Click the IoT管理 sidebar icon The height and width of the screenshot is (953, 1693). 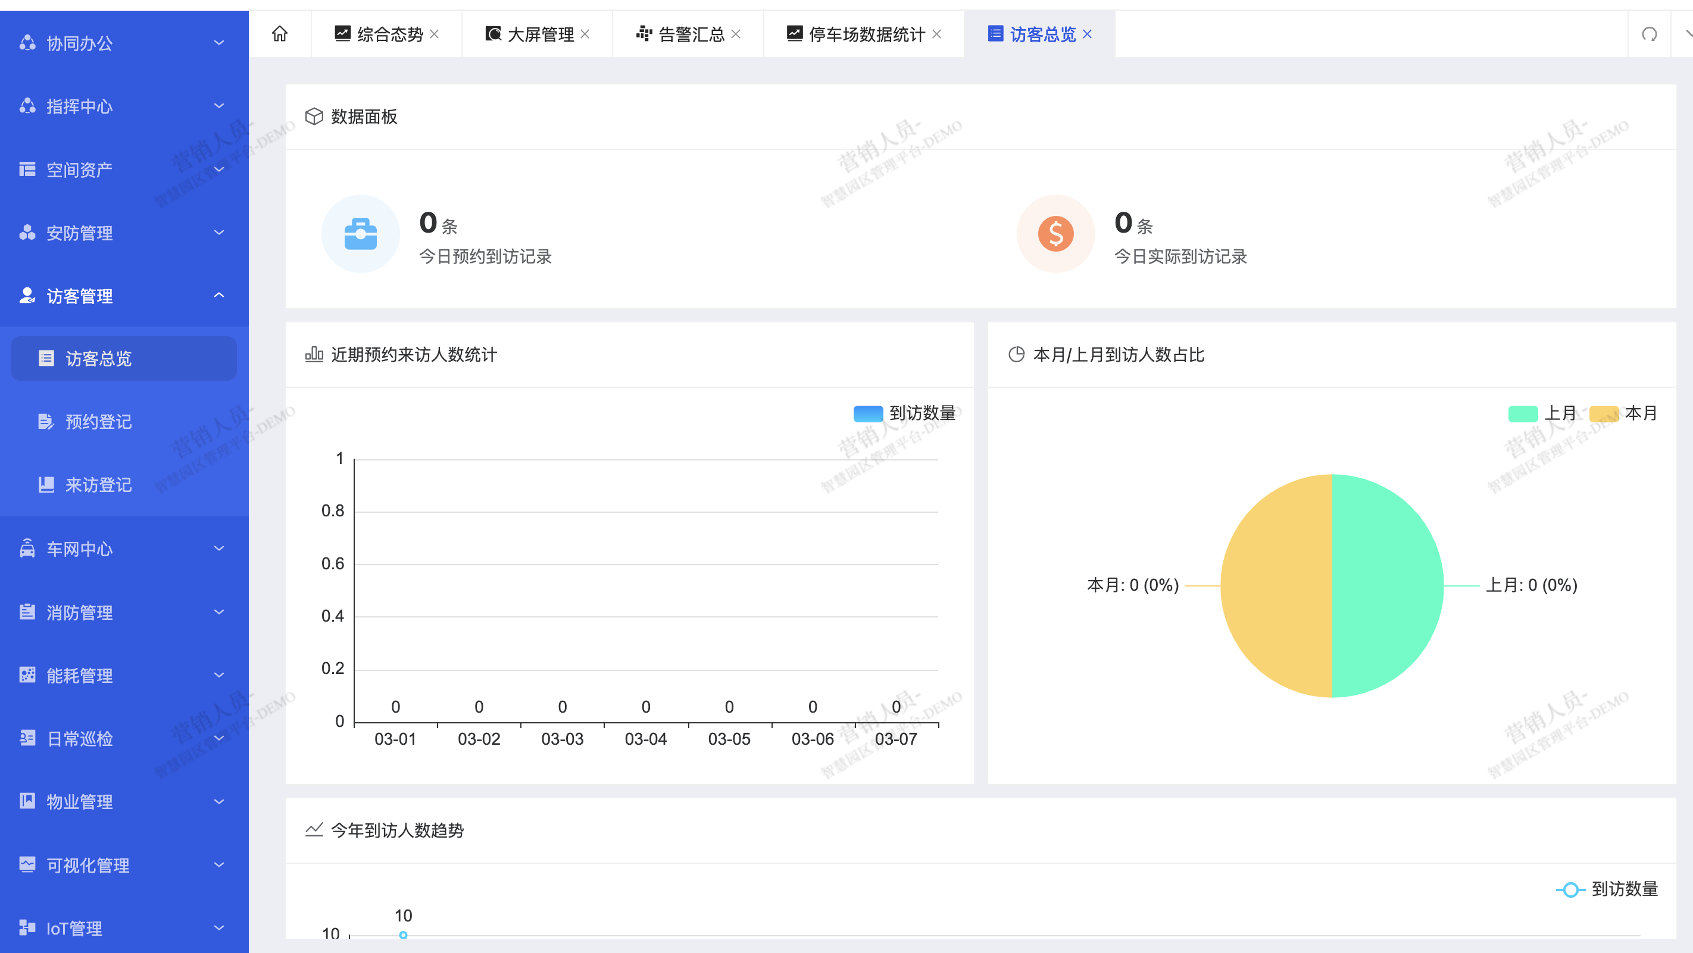27,927
